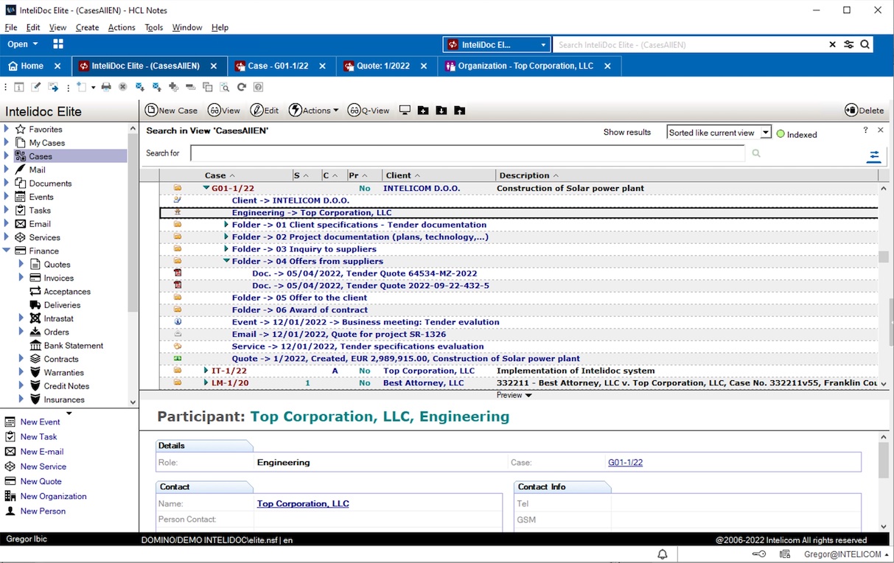This screenshot has height=563, width=894.
Task: Click the help question icon in toolbar
Action: (259, 87)
